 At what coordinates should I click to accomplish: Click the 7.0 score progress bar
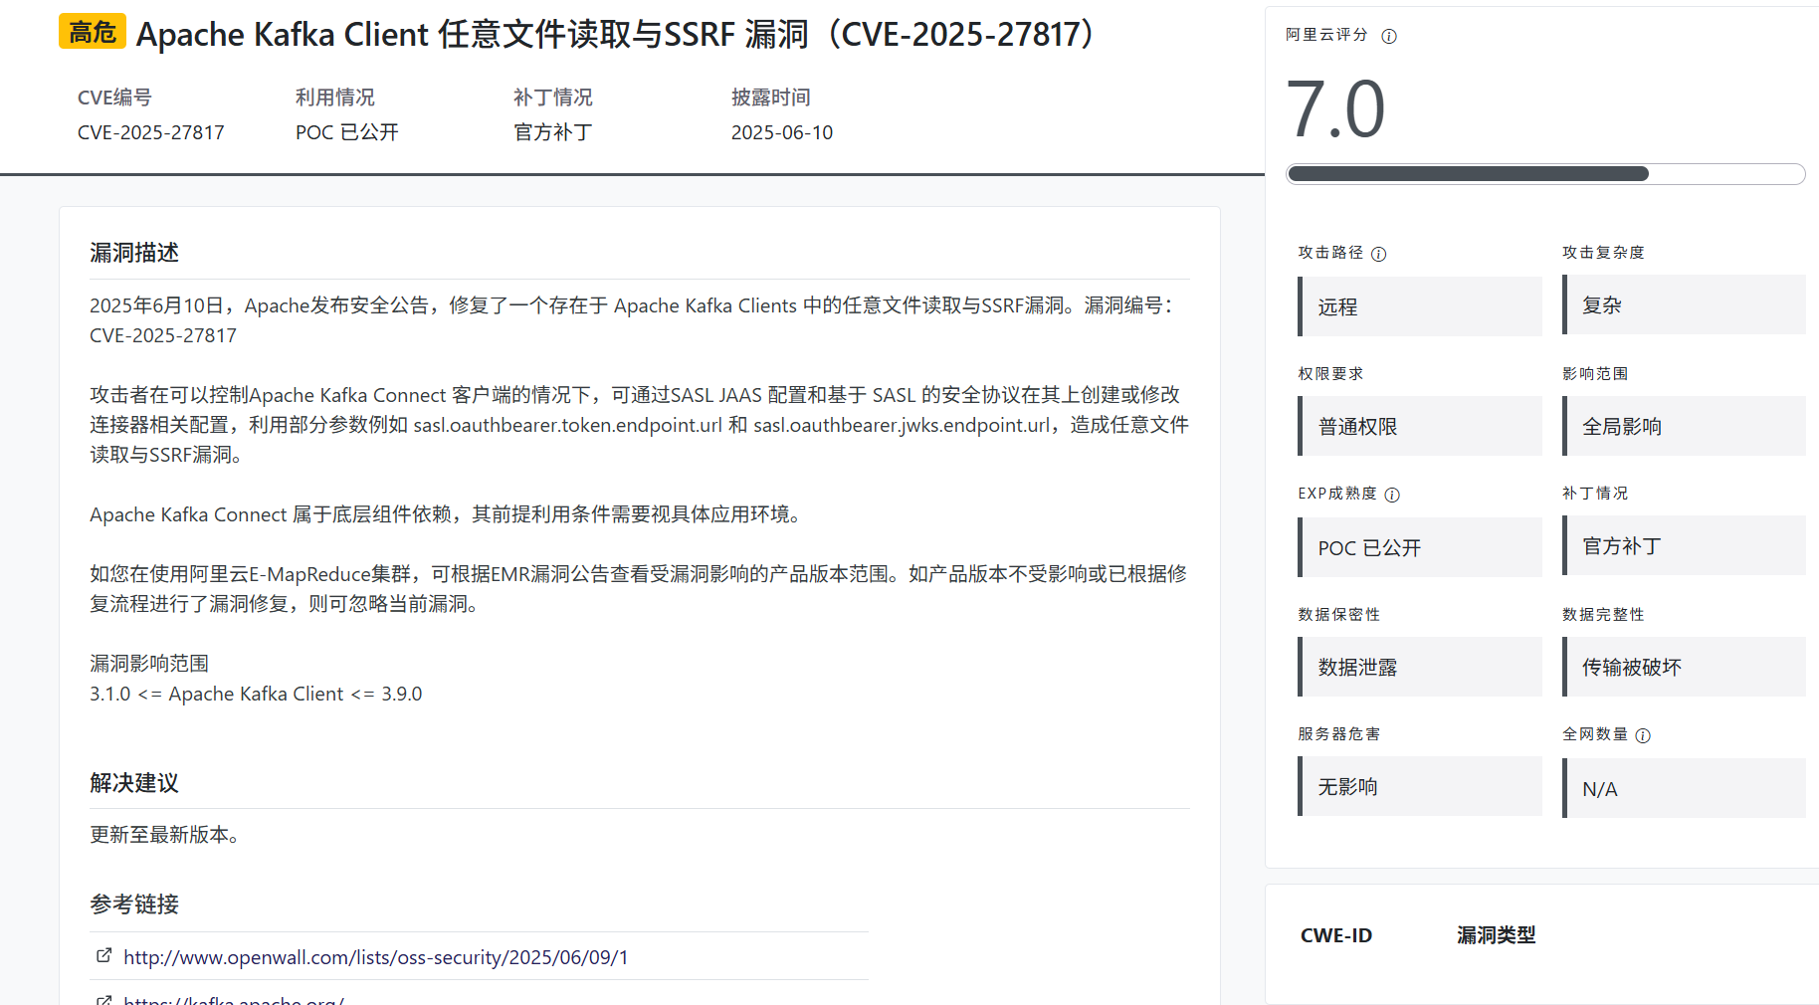(x=1545, y=174)
